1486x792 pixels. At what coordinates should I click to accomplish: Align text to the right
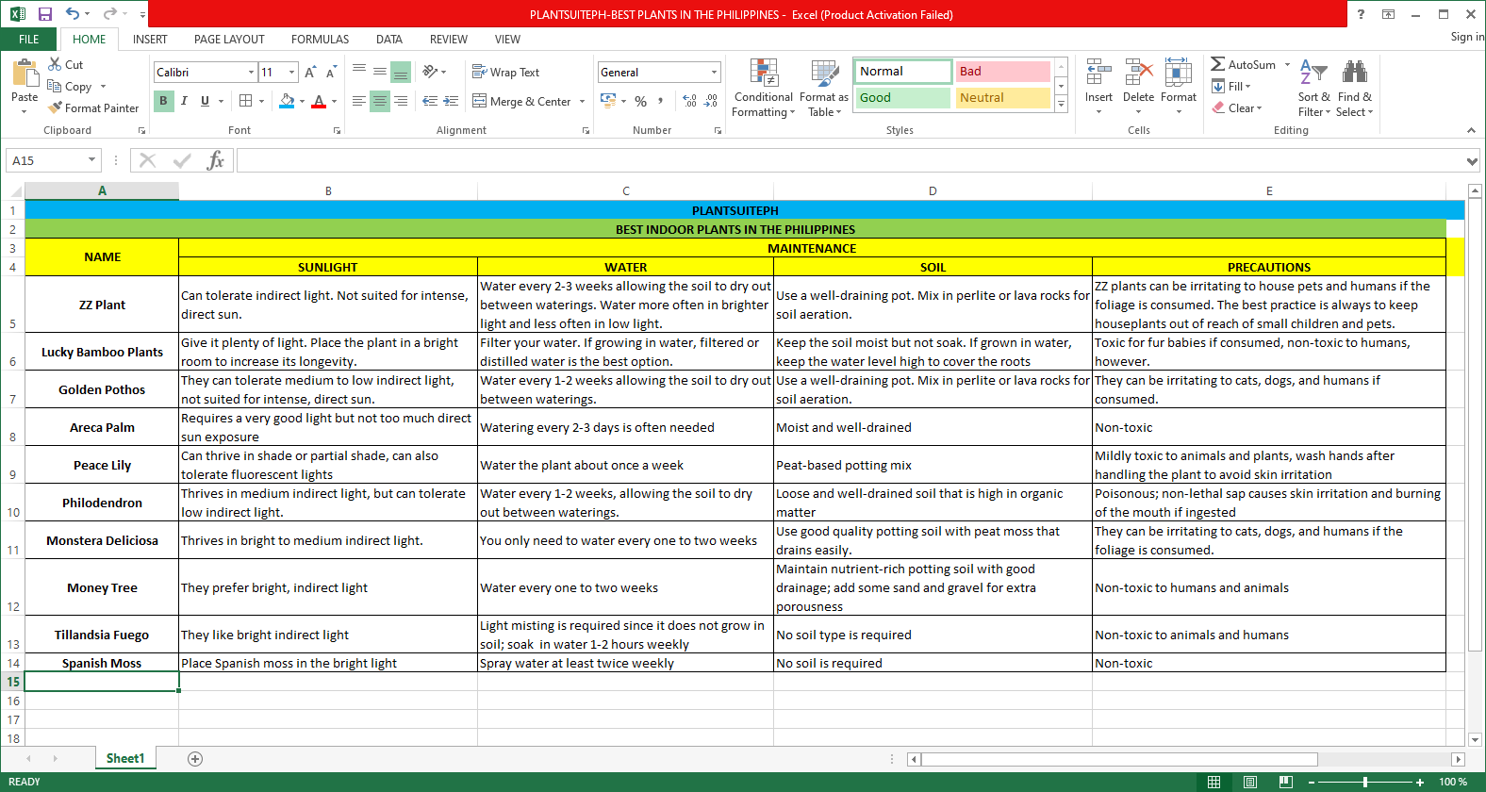click(x=401, y=101)
